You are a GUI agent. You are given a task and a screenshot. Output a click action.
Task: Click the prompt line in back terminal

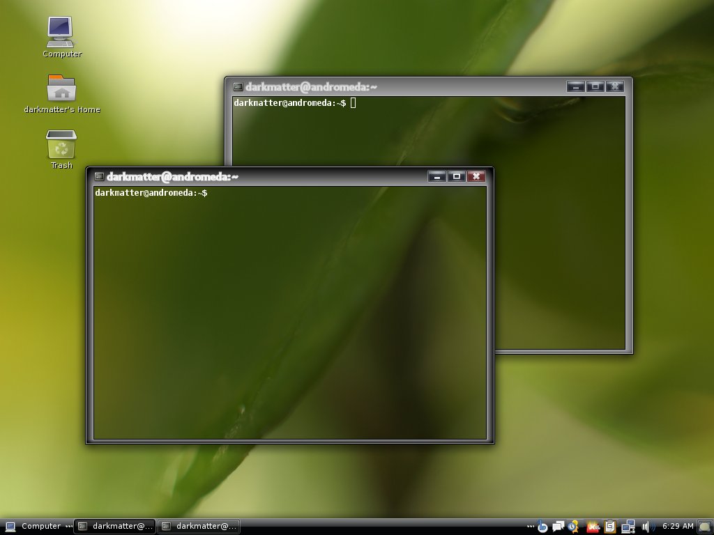point(290,103)
